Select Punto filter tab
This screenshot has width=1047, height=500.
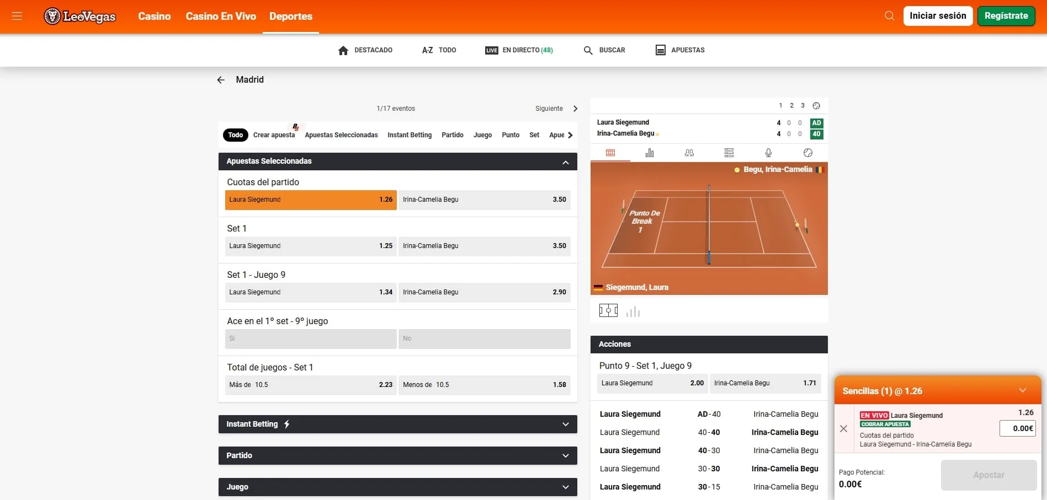pyautogui.click(x=511, y=135)
